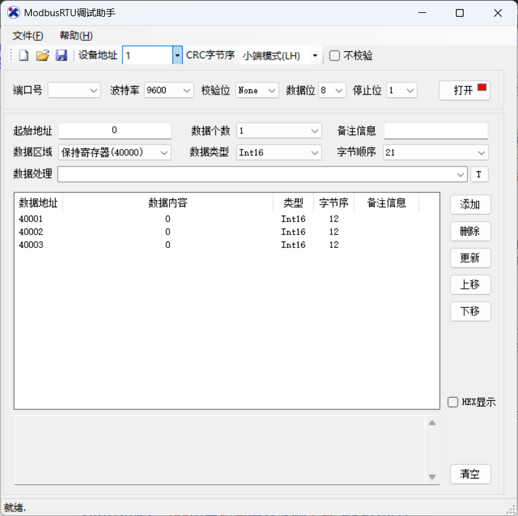Click the 就绪 status bar text
This screenshot has height=516, width=518.
coord(14,508)
